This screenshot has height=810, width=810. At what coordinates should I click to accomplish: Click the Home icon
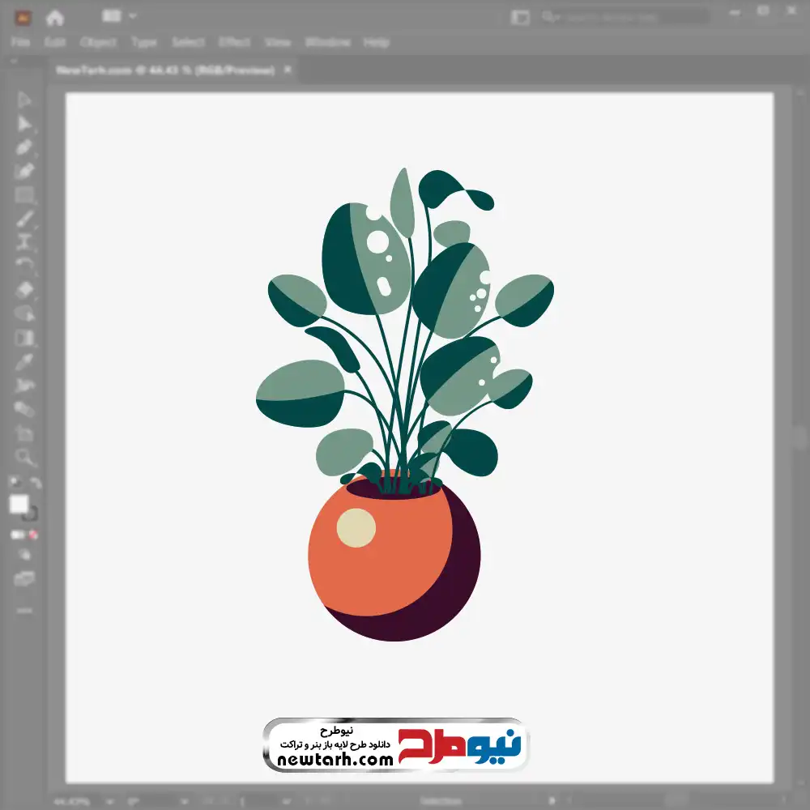point(55,17)
